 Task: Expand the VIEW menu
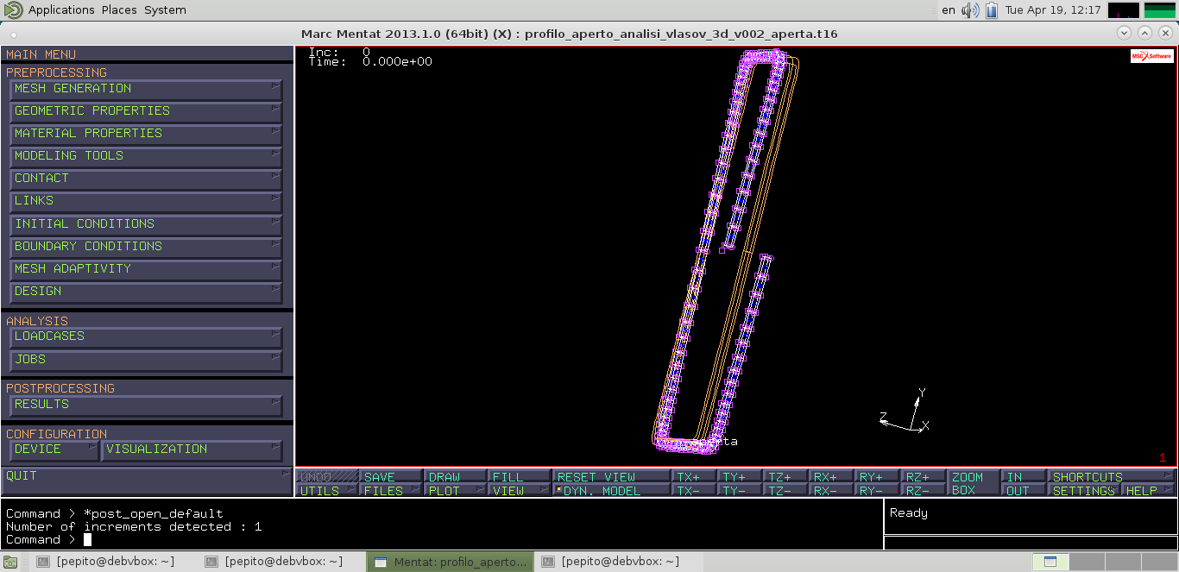520,490
